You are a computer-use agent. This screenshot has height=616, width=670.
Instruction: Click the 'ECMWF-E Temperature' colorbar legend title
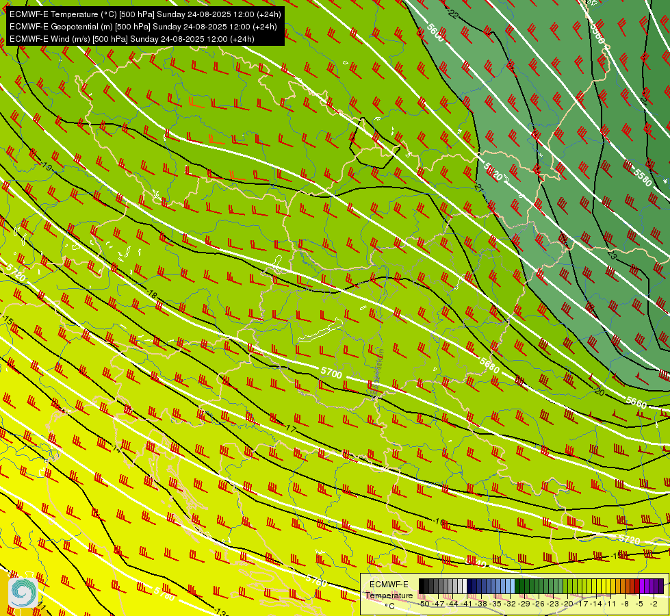tap(389, 590)
